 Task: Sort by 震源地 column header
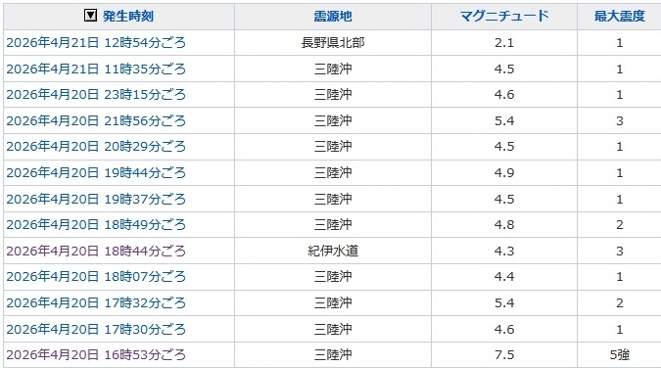point(333,16)
